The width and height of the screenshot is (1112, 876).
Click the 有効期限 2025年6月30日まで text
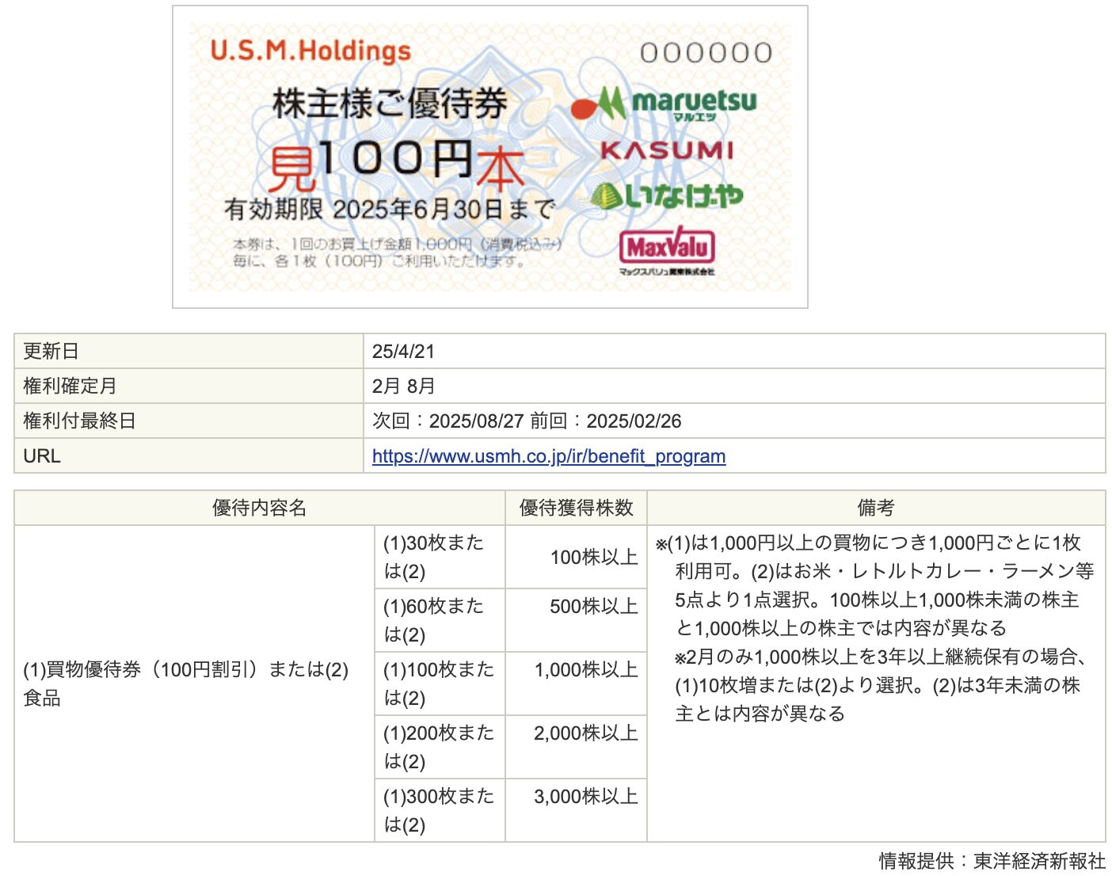(389, 209)
